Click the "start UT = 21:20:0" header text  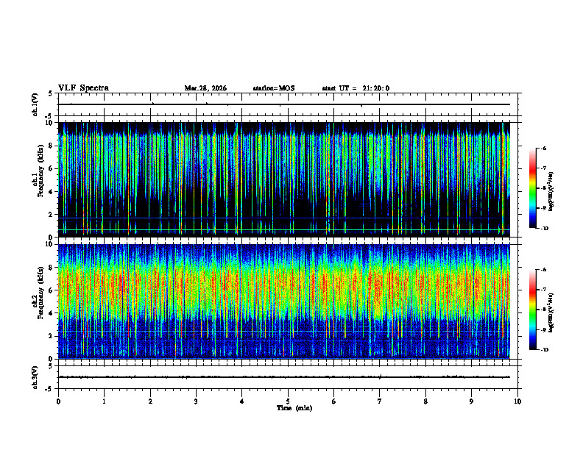(356, 88)
